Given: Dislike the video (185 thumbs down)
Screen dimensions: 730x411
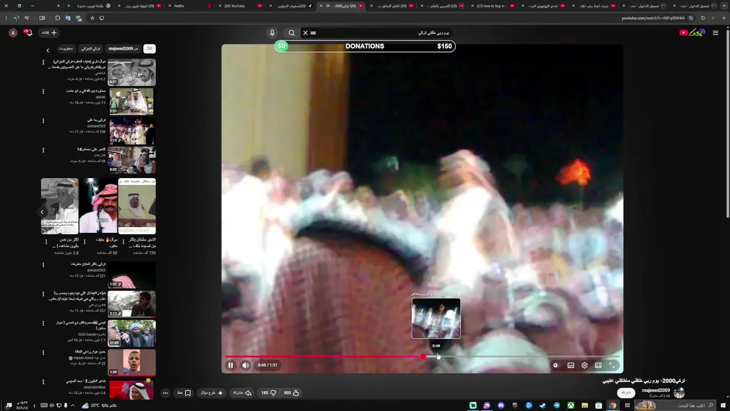Looking at the screenshot, I should pos(269,393).
